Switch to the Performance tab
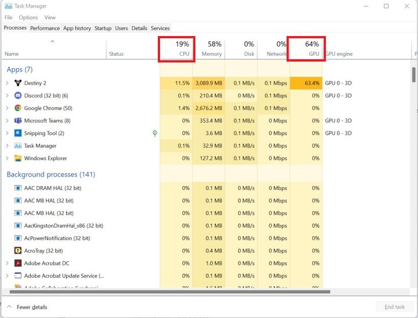 pos(45,28)
